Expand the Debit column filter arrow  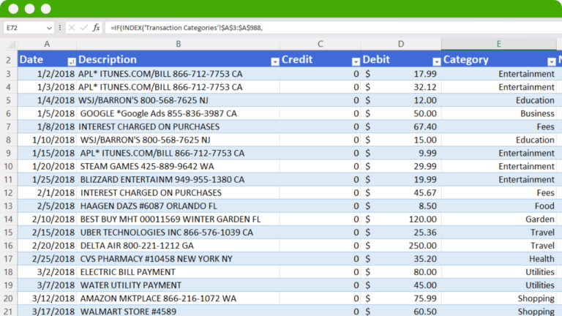pos(437,61)
